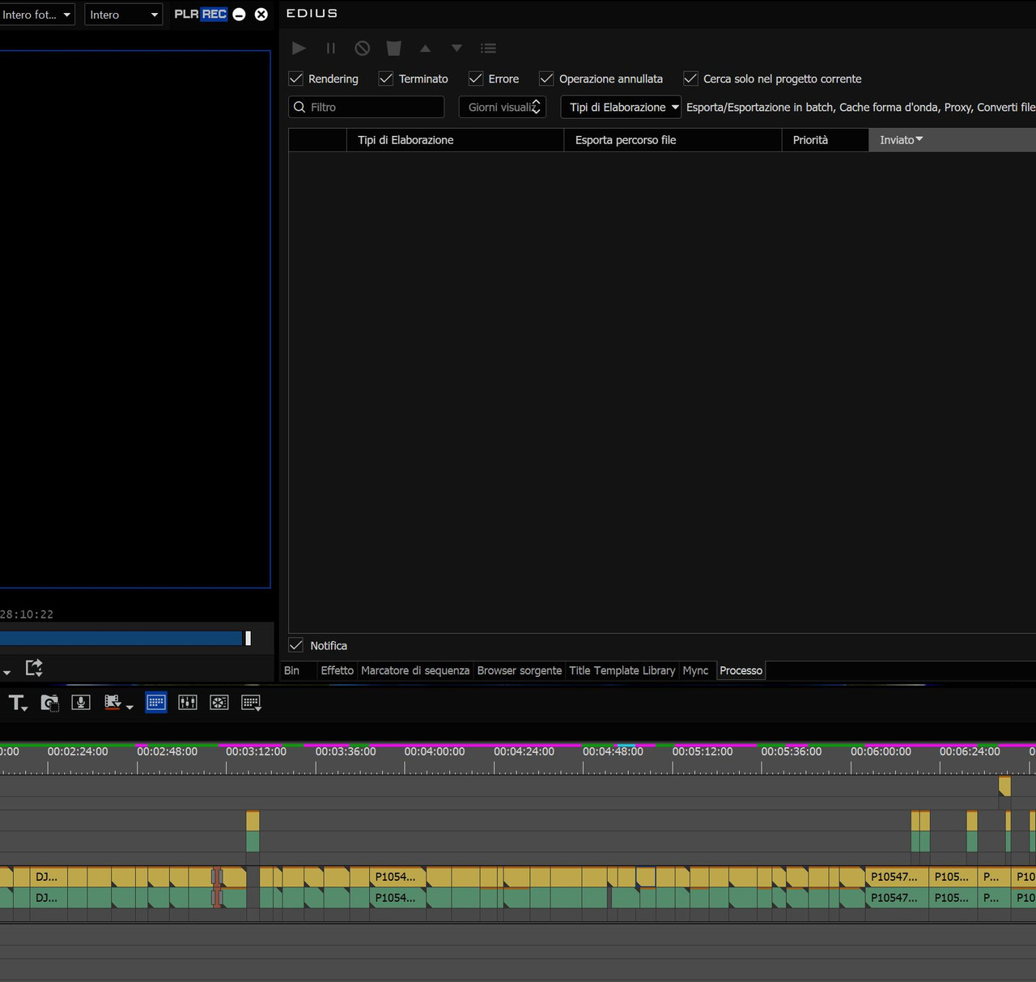Image resolution: width=1036 pixels, height=982 pixels.
Task: Click the preview position slider handle
Action: pyautogui.click(x=248, y=638)
